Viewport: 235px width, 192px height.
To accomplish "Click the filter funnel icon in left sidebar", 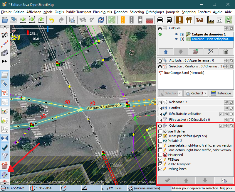I will point(5,156).
